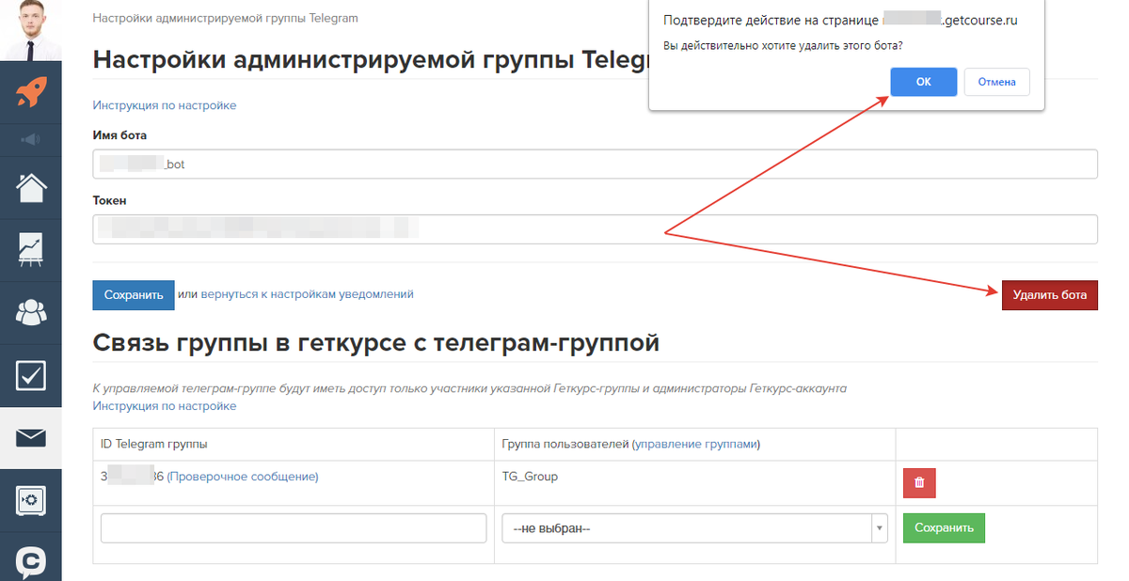This screenshot has height=581, width=1129.
Task: Follow вернуться к настройкам уведомлений link
Action: (307, 294)
